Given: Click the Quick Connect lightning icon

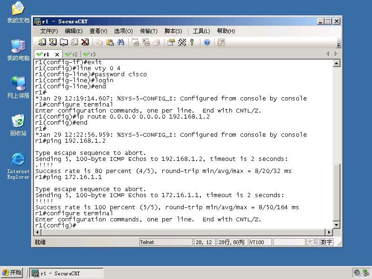Looking at the screenshot, I should [53, 42].
